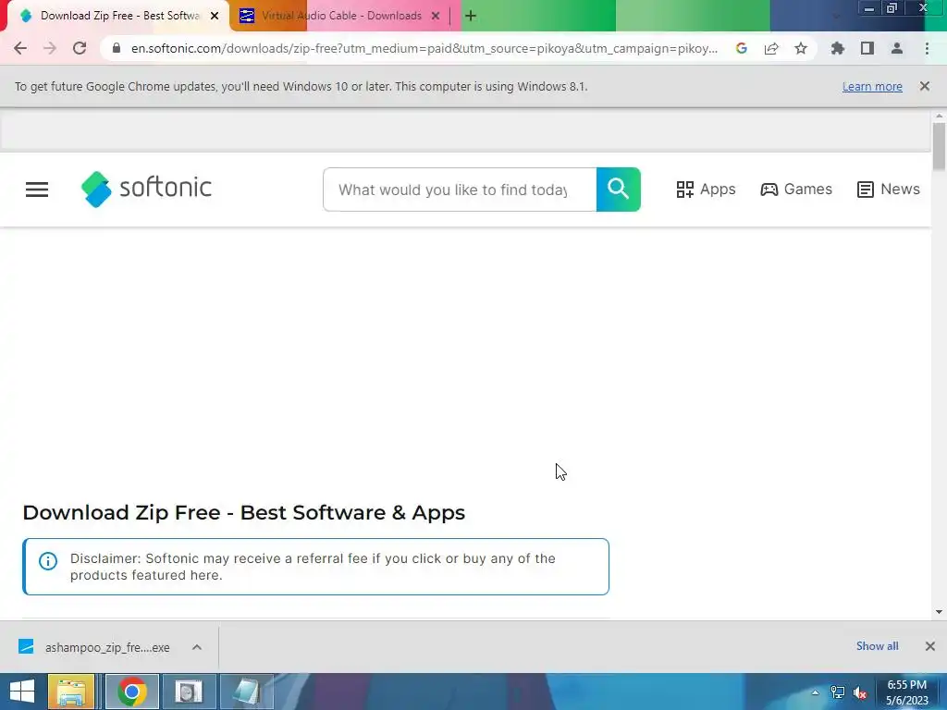The width and height of the screenshot is (947, 710).
Task: Submit search with magnifier button
Action: tap(619, 190)
